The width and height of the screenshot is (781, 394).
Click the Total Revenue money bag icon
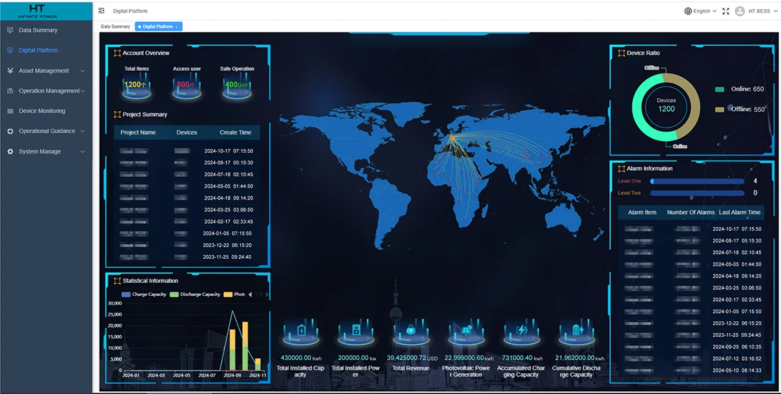(x=411, y=332)
